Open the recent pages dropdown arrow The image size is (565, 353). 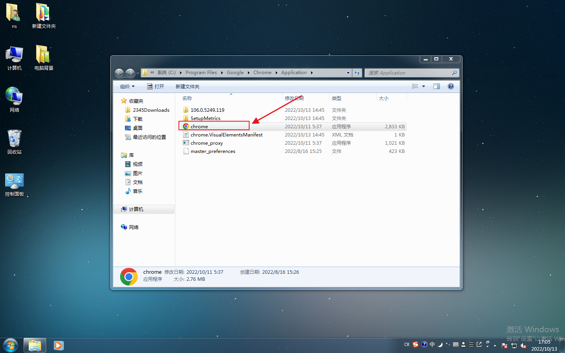pyautogui.click(x=138, y=73)
